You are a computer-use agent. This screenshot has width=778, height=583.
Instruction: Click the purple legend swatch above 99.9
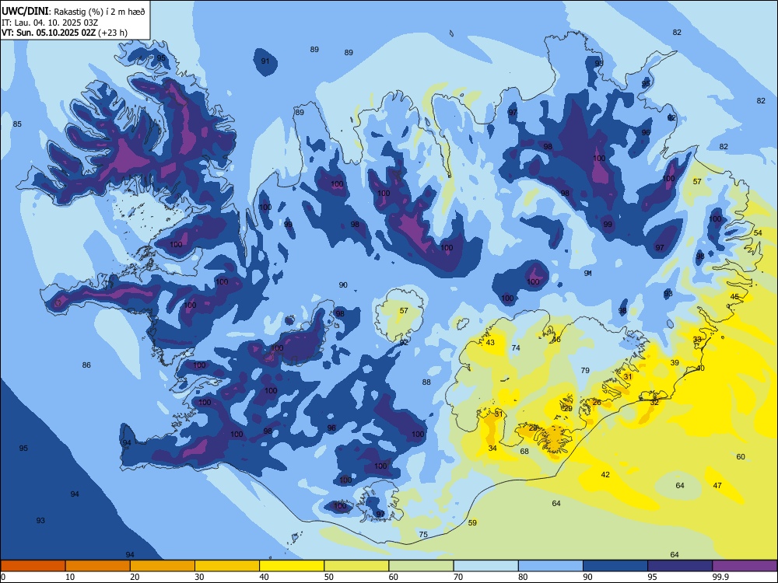coord(745,566)
